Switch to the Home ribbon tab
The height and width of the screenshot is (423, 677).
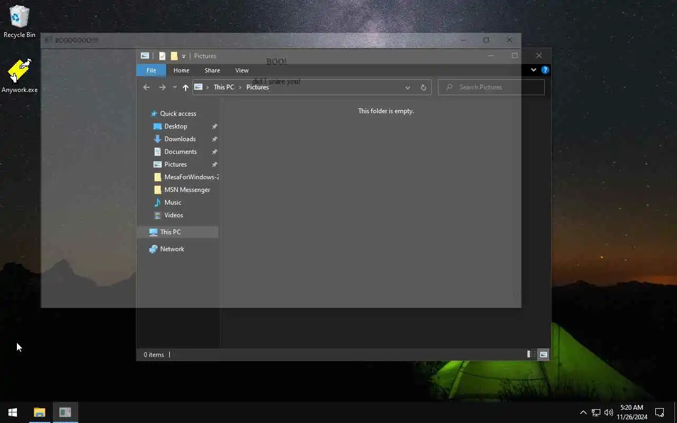[181, 70]
